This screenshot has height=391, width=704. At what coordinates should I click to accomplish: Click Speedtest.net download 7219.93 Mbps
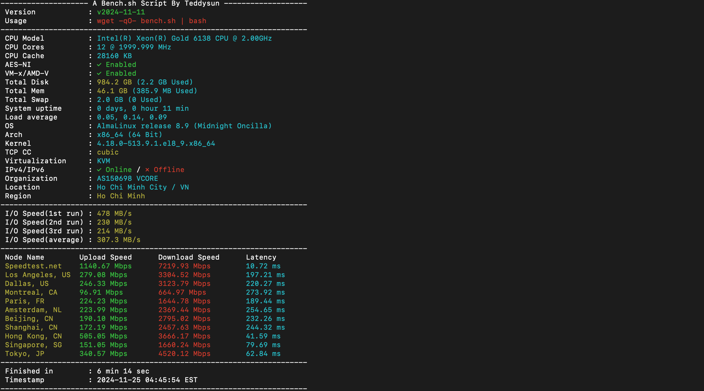tap(184, 266)
